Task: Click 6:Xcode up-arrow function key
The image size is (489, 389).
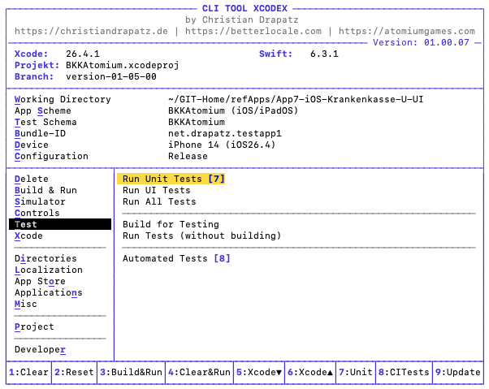Action: pos(310,372)
